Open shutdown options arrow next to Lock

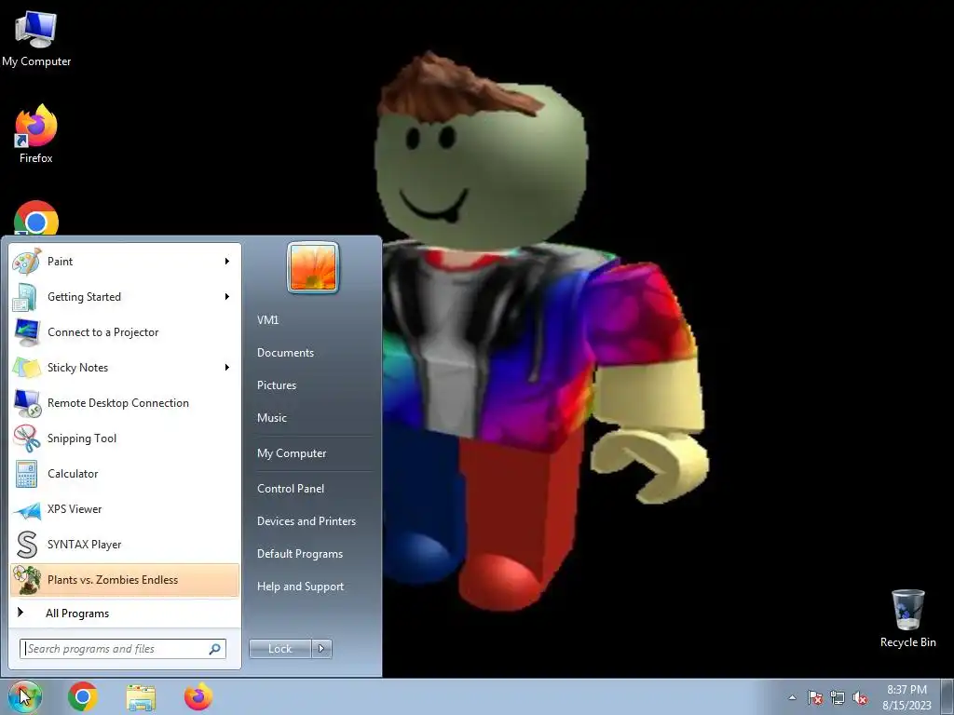click(x=321, y=649)
